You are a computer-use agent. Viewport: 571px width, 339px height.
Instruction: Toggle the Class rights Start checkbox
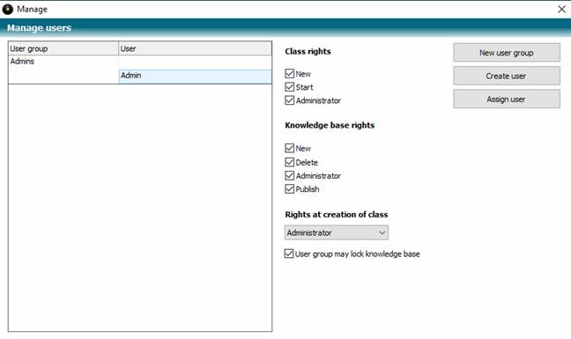point(290,87)
